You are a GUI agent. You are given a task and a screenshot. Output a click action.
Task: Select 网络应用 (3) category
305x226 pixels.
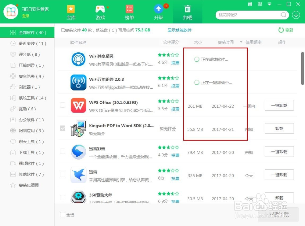click(27, 131)
